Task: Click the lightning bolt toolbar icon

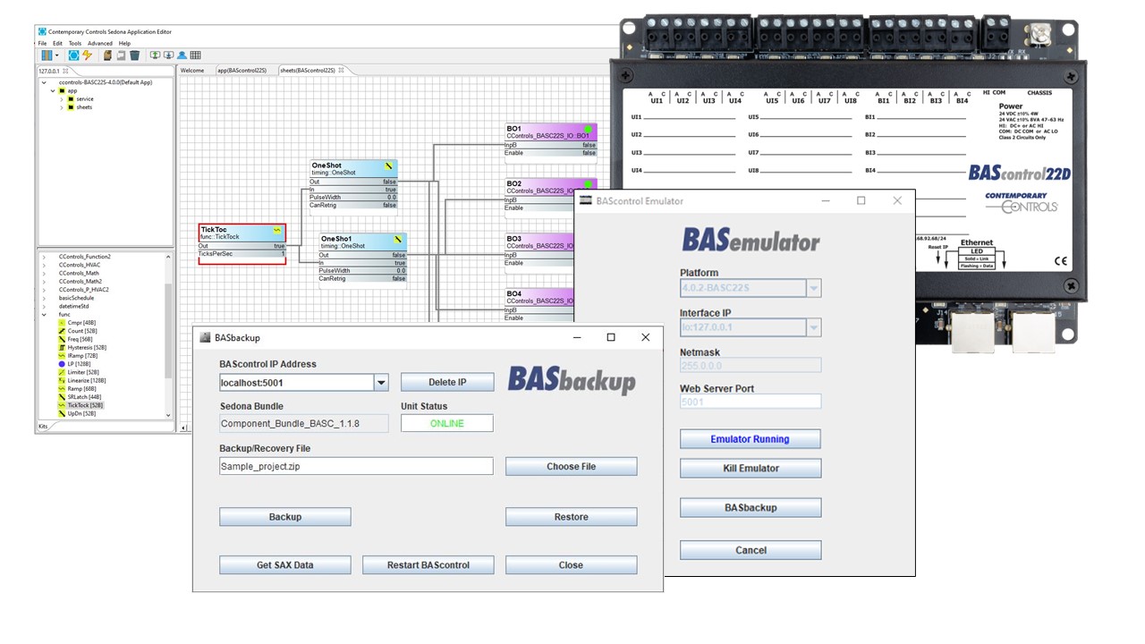Action: click(x=88, y=55)
